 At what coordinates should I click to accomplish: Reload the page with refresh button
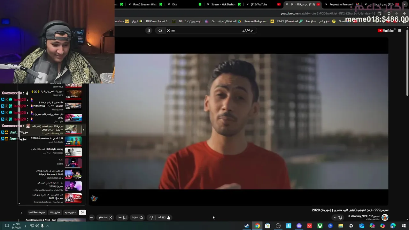[389, 13]
